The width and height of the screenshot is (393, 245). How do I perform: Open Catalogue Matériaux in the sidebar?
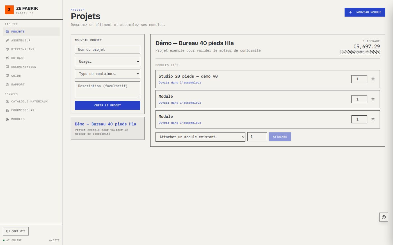(31, 101)
